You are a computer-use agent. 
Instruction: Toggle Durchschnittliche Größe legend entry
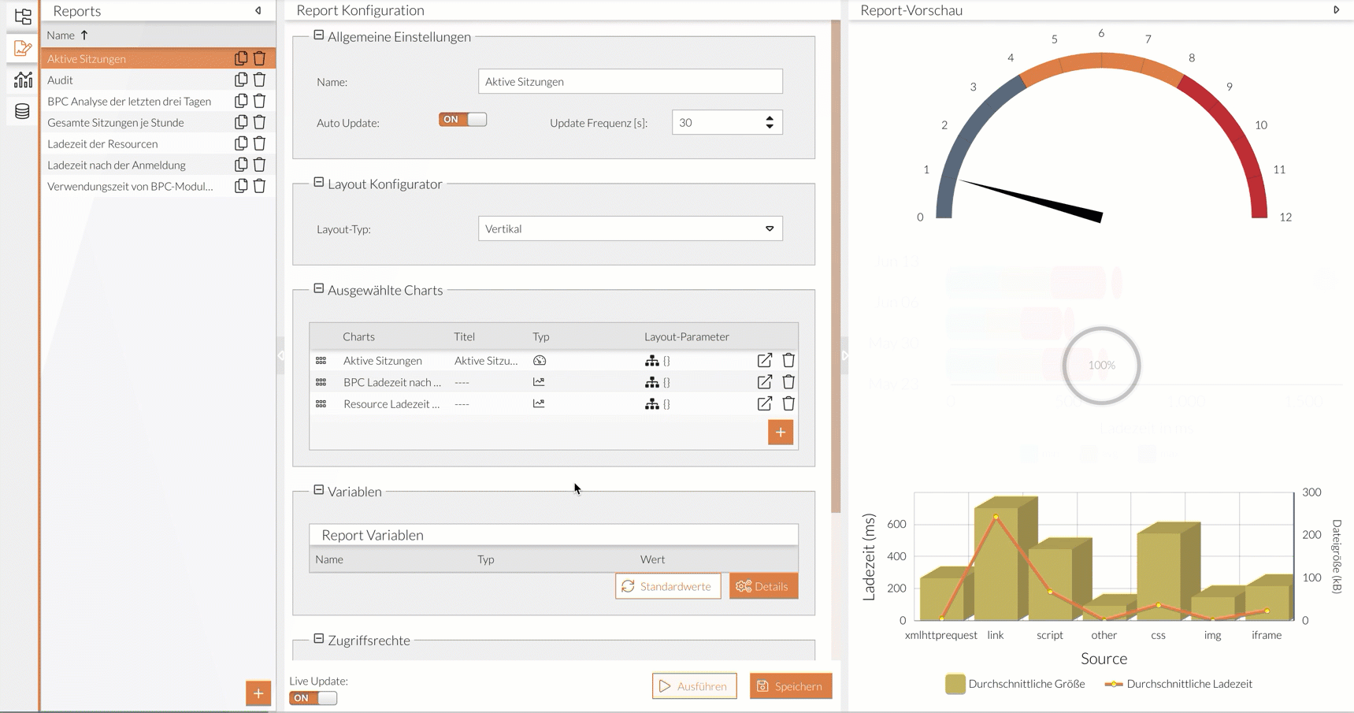pos(1015,684)
